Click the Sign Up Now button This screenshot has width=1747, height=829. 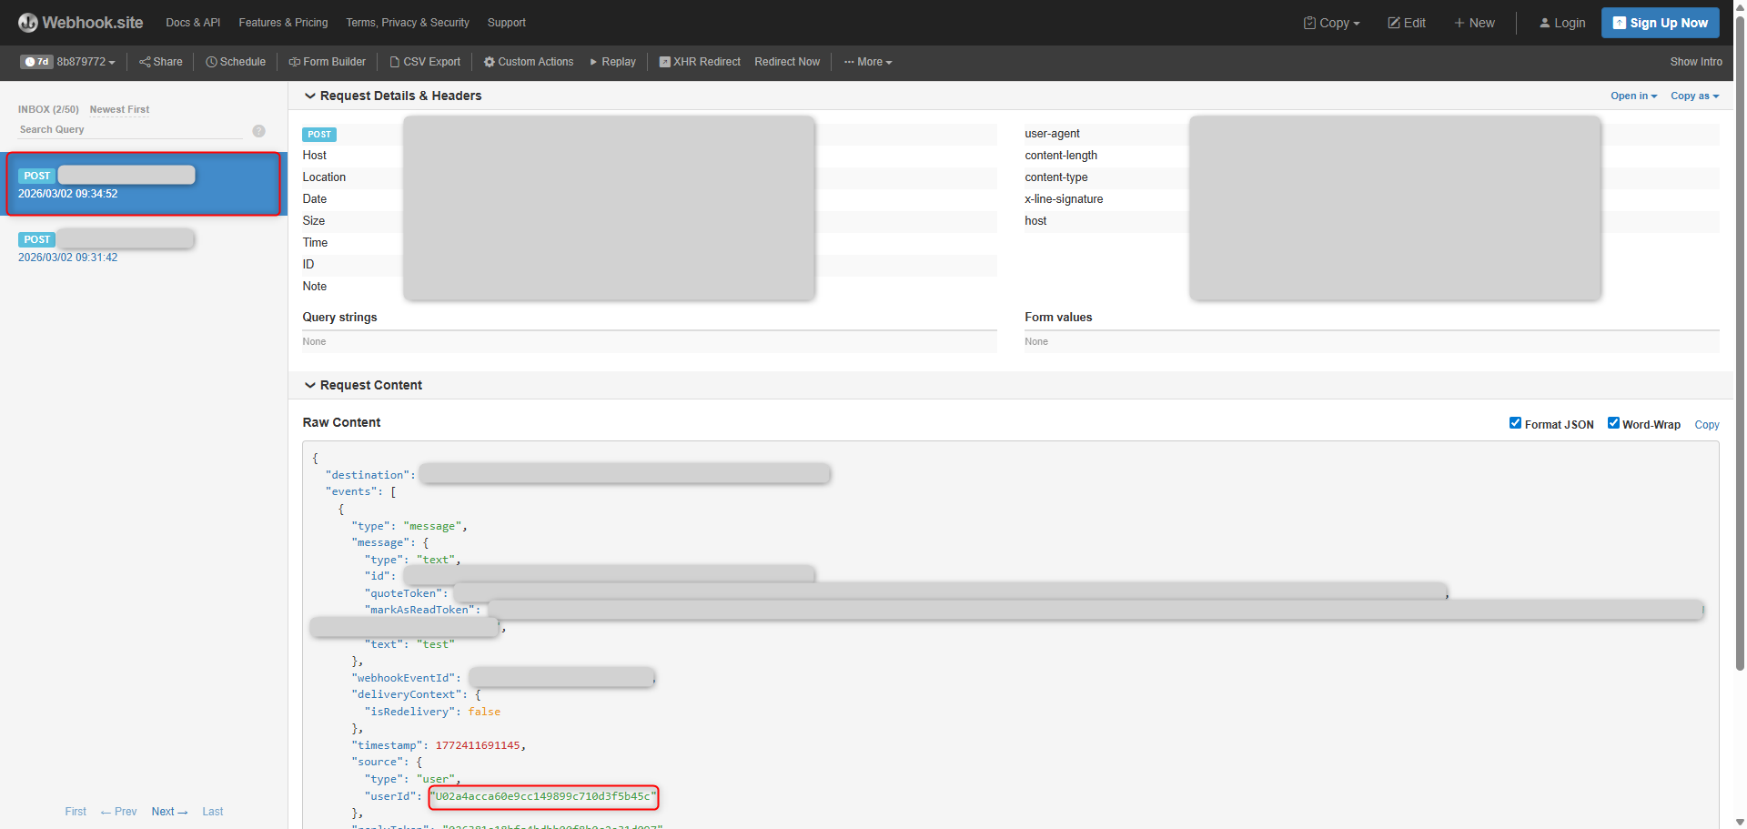point(1660,23)
